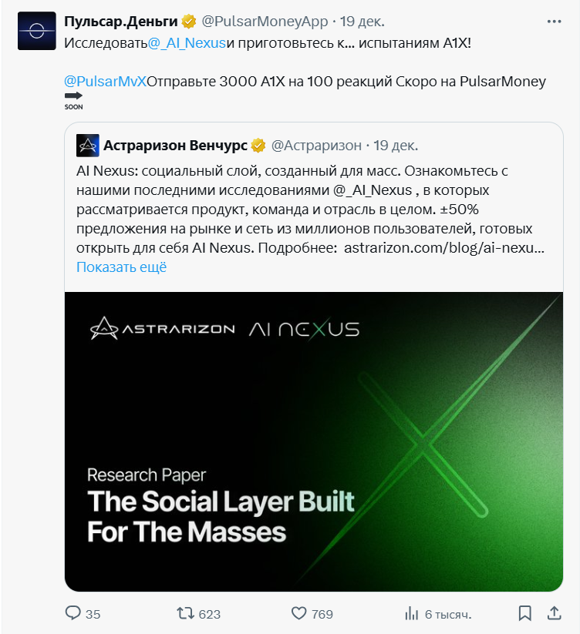Like the post with heart icon
The width and height of the screenshot is (580, 634).
tap(298, 614)
